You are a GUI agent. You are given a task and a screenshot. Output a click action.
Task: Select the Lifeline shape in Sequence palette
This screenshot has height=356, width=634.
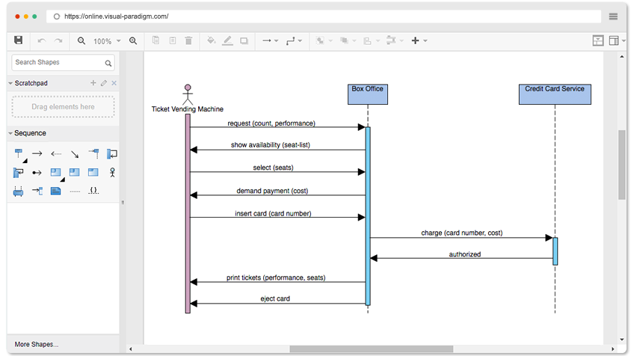tap(19, 154)
